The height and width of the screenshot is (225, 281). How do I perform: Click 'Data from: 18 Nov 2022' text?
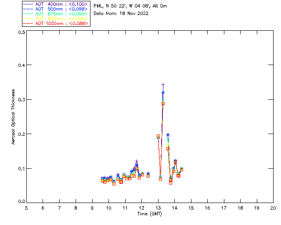121,13
